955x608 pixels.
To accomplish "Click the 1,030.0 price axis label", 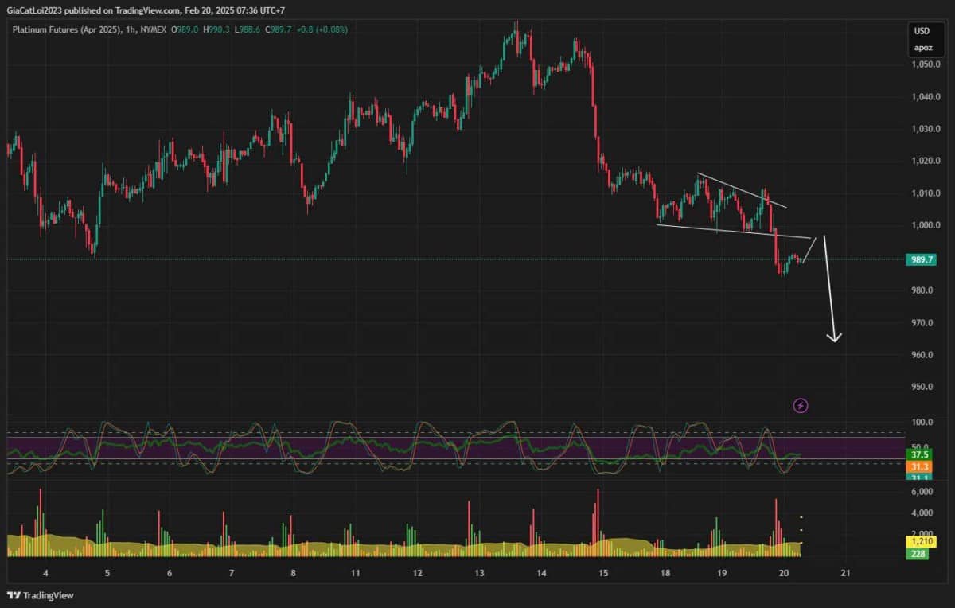I will pos(926,129).
